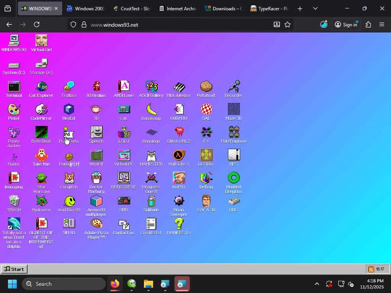This screenshot has height=293, width=391.
Task: Open a new browser tab
Action: 300,9
